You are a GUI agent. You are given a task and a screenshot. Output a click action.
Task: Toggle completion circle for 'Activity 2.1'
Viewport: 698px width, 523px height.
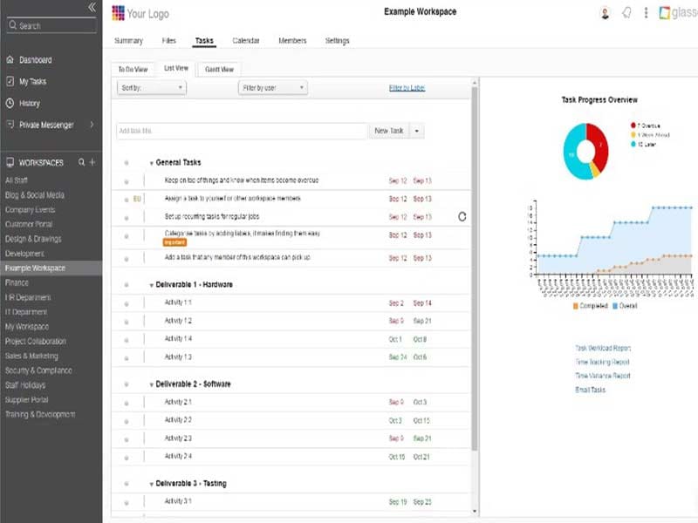click(x=127, y=403)
